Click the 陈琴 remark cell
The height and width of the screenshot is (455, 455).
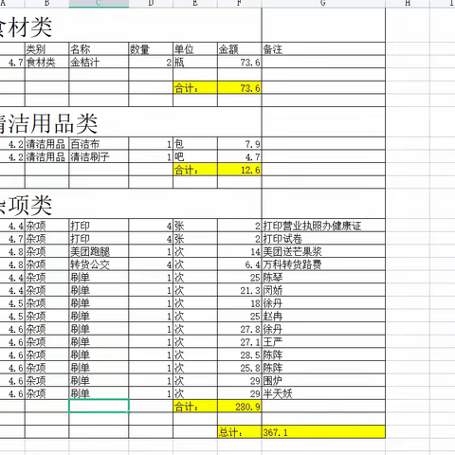coord(323,278)
